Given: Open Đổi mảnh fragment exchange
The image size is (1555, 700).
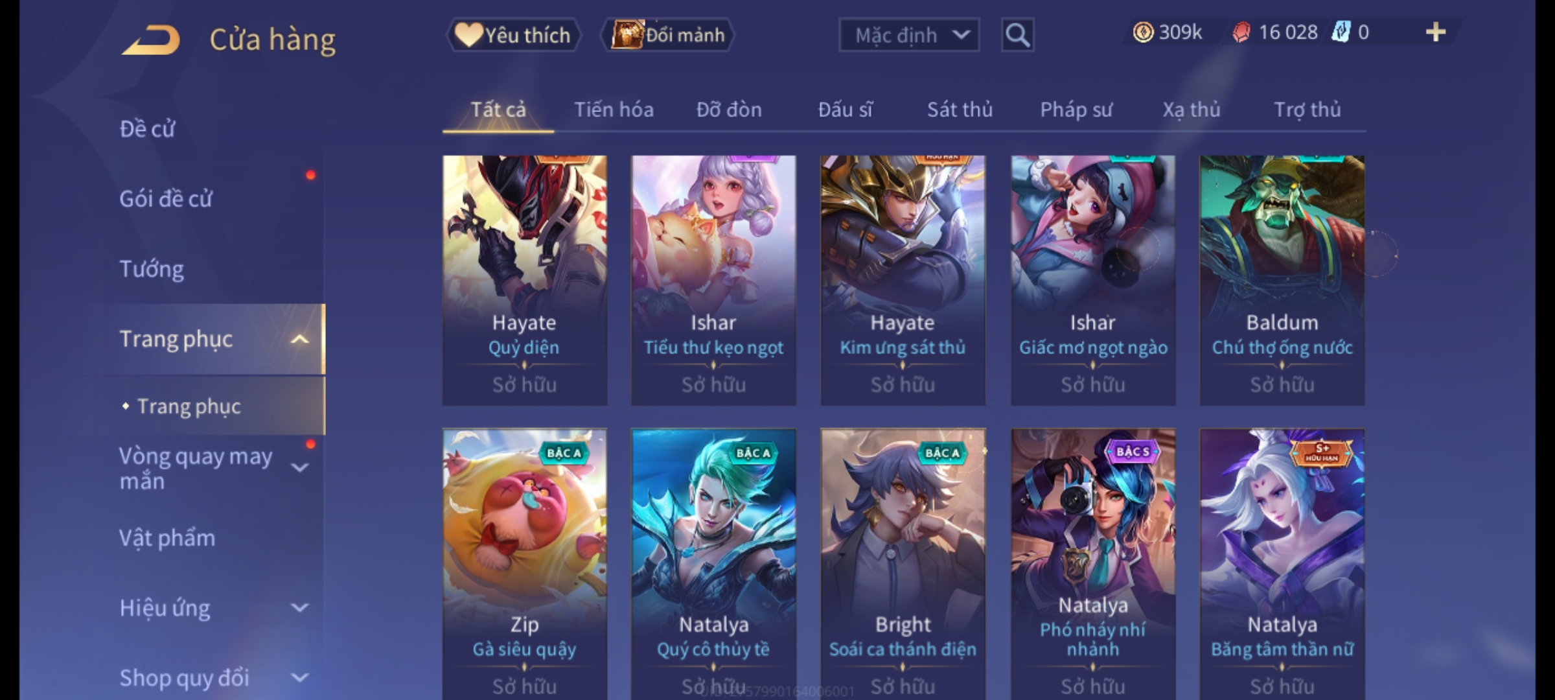Looking at the screenshot, I should pyautogui.click(x=667, y=35).
